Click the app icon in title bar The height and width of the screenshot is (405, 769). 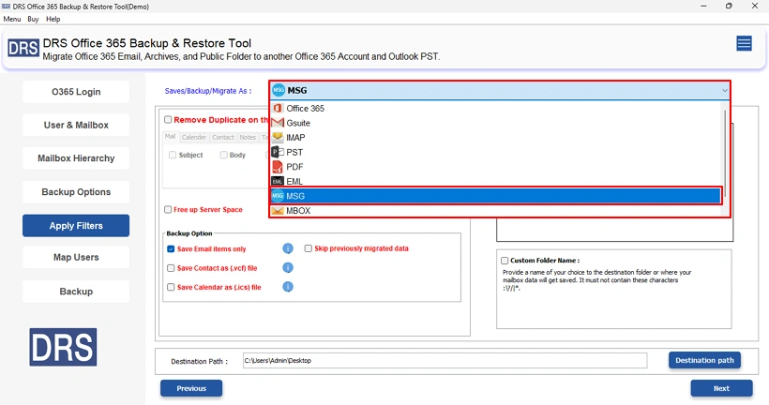pos(6,7)
